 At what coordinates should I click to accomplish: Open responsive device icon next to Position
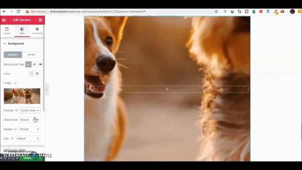point(17,110)
